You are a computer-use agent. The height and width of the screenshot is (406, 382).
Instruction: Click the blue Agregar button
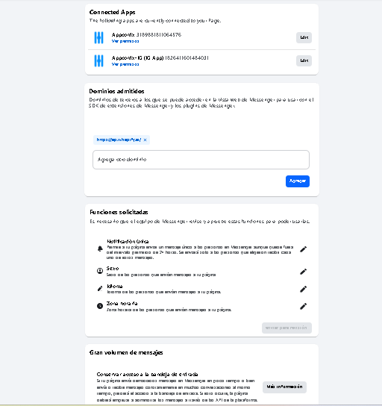coord(298,181)
